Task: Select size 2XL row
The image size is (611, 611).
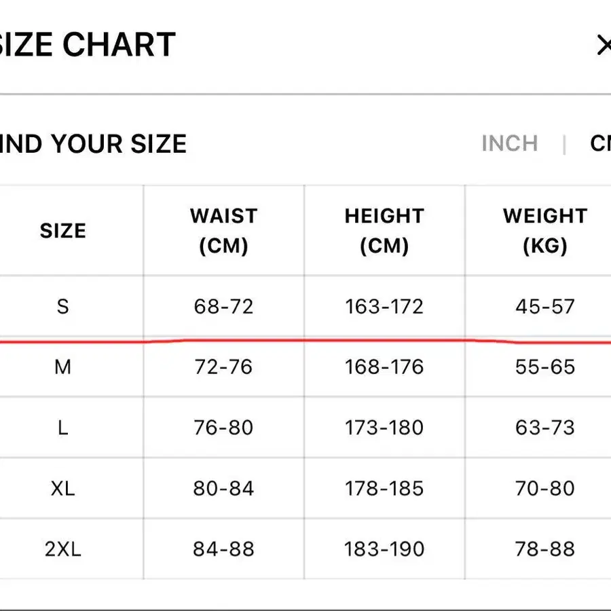Action: pyautogui.click(x=62, y=549)
